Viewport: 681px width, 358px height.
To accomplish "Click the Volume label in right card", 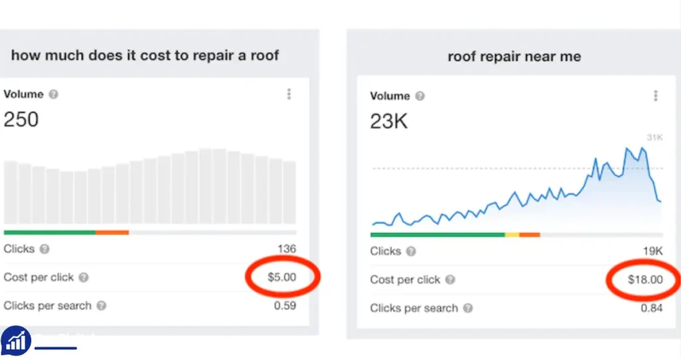I will coord(390,96).
